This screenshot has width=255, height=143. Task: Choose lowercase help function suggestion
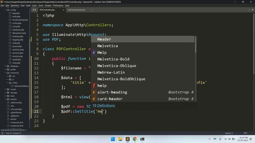click(143, 86)
